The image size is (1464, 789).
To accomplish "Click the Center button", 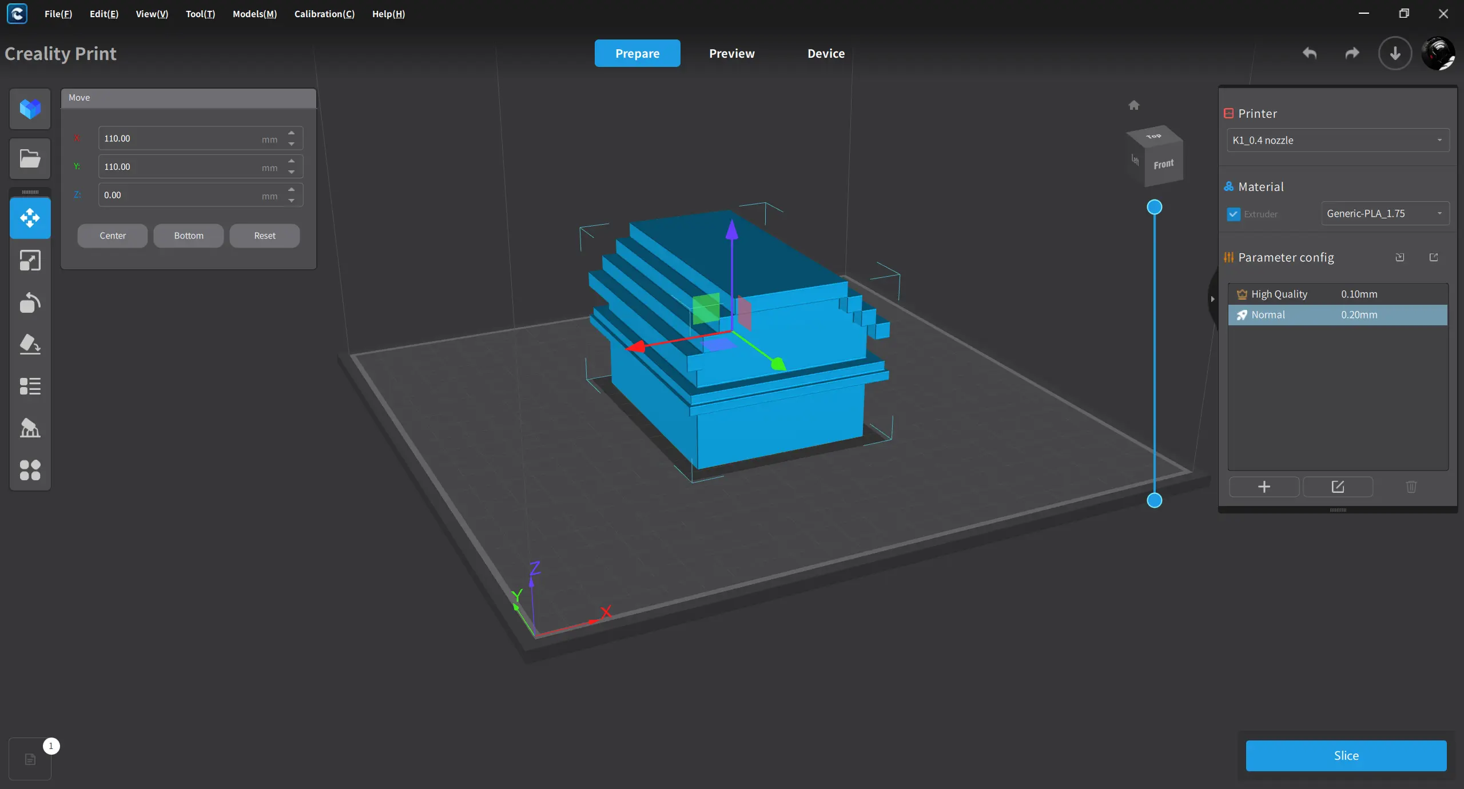I will click(113, 236).
